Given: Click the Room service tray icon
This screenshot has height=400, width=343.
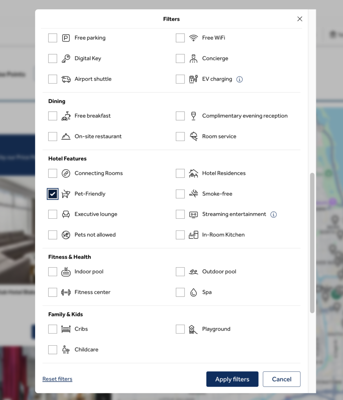Looking at the screenshot, I should pyautogui.click(x=194, y=136).
